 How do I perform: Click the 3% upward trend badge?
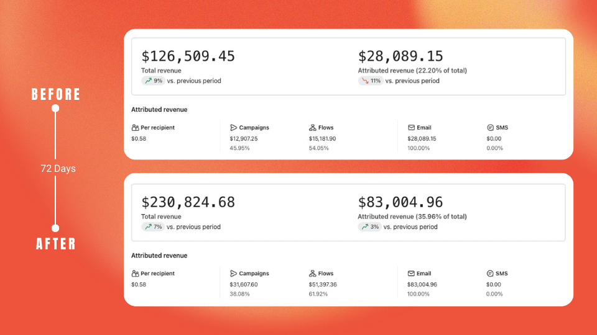click(x=369, y=227)
